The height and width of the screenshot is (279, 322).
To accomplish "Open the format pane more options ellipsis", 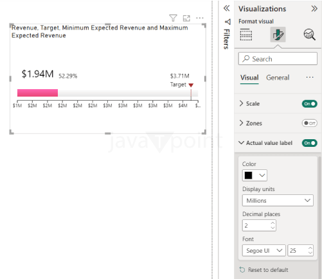I will coord(310,78).
